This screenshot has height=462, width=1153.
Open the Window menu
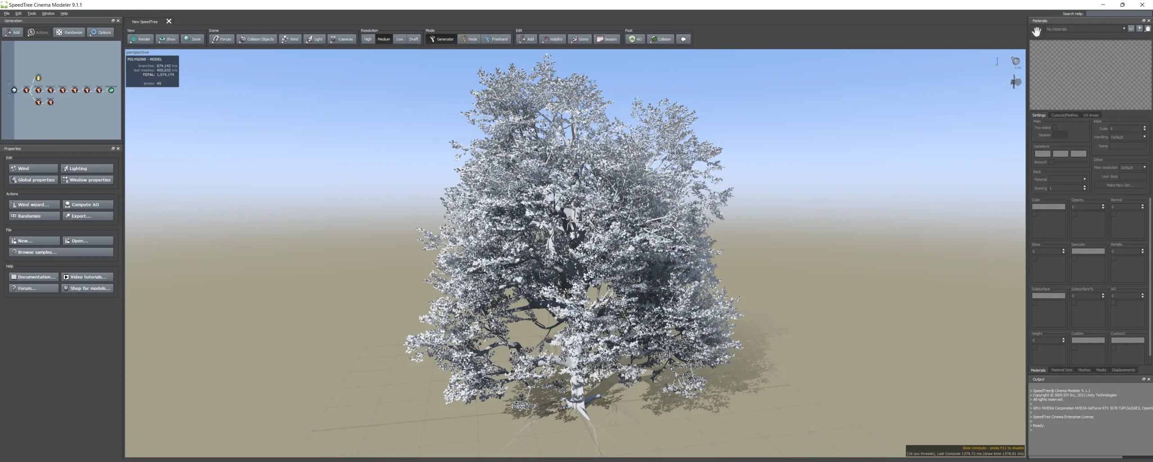point(48,13)
